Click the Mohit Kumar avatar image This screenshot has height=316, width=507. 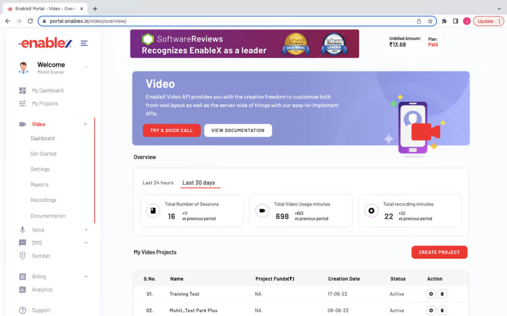[x=23, y=68]
